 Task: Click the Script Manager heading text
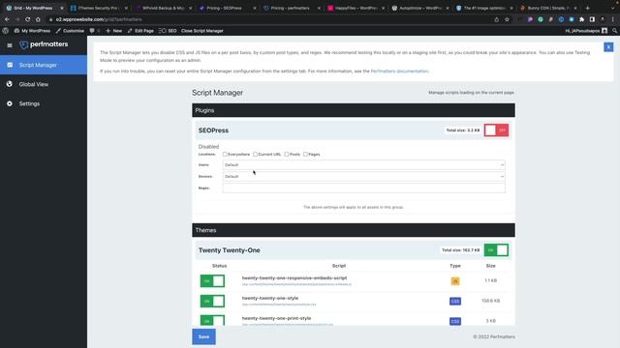click(x=217, y=93)
